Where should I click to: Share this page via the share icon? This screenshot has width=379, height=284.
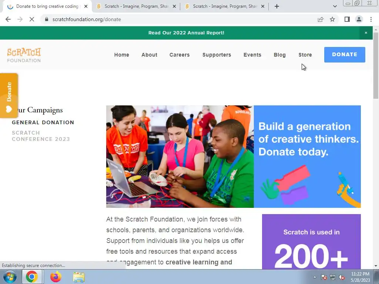pyautogui.click(x=321, y=19)
